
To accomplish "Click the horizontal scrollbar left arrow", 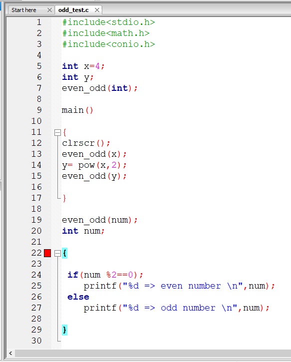I will point(10,353).
